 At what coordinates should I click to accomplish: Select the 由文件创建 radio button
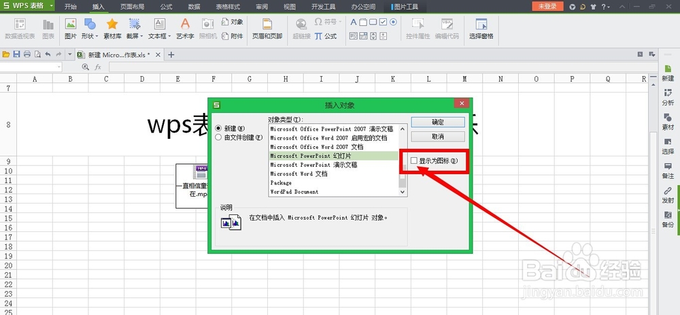click(218, 137)
